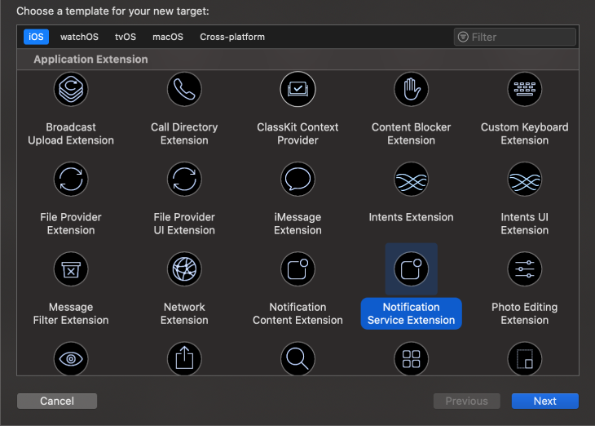Image resolution: width=595 pixels, height=426 pixels.
Task: Choose the Call Directory Extension phone icon
Action: (x=184, y=89)
